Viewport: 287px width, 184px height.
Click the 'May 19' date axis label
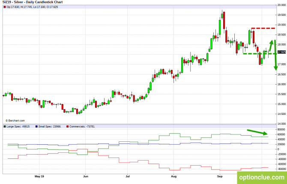pos(39,176)
